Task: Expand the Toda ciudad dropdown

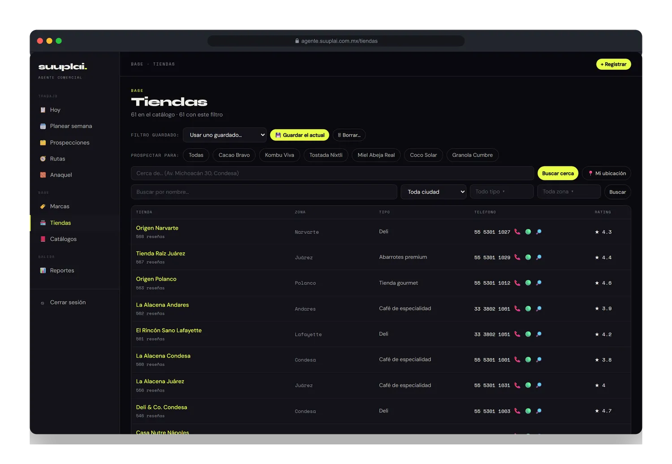Action: pos(434,192)
